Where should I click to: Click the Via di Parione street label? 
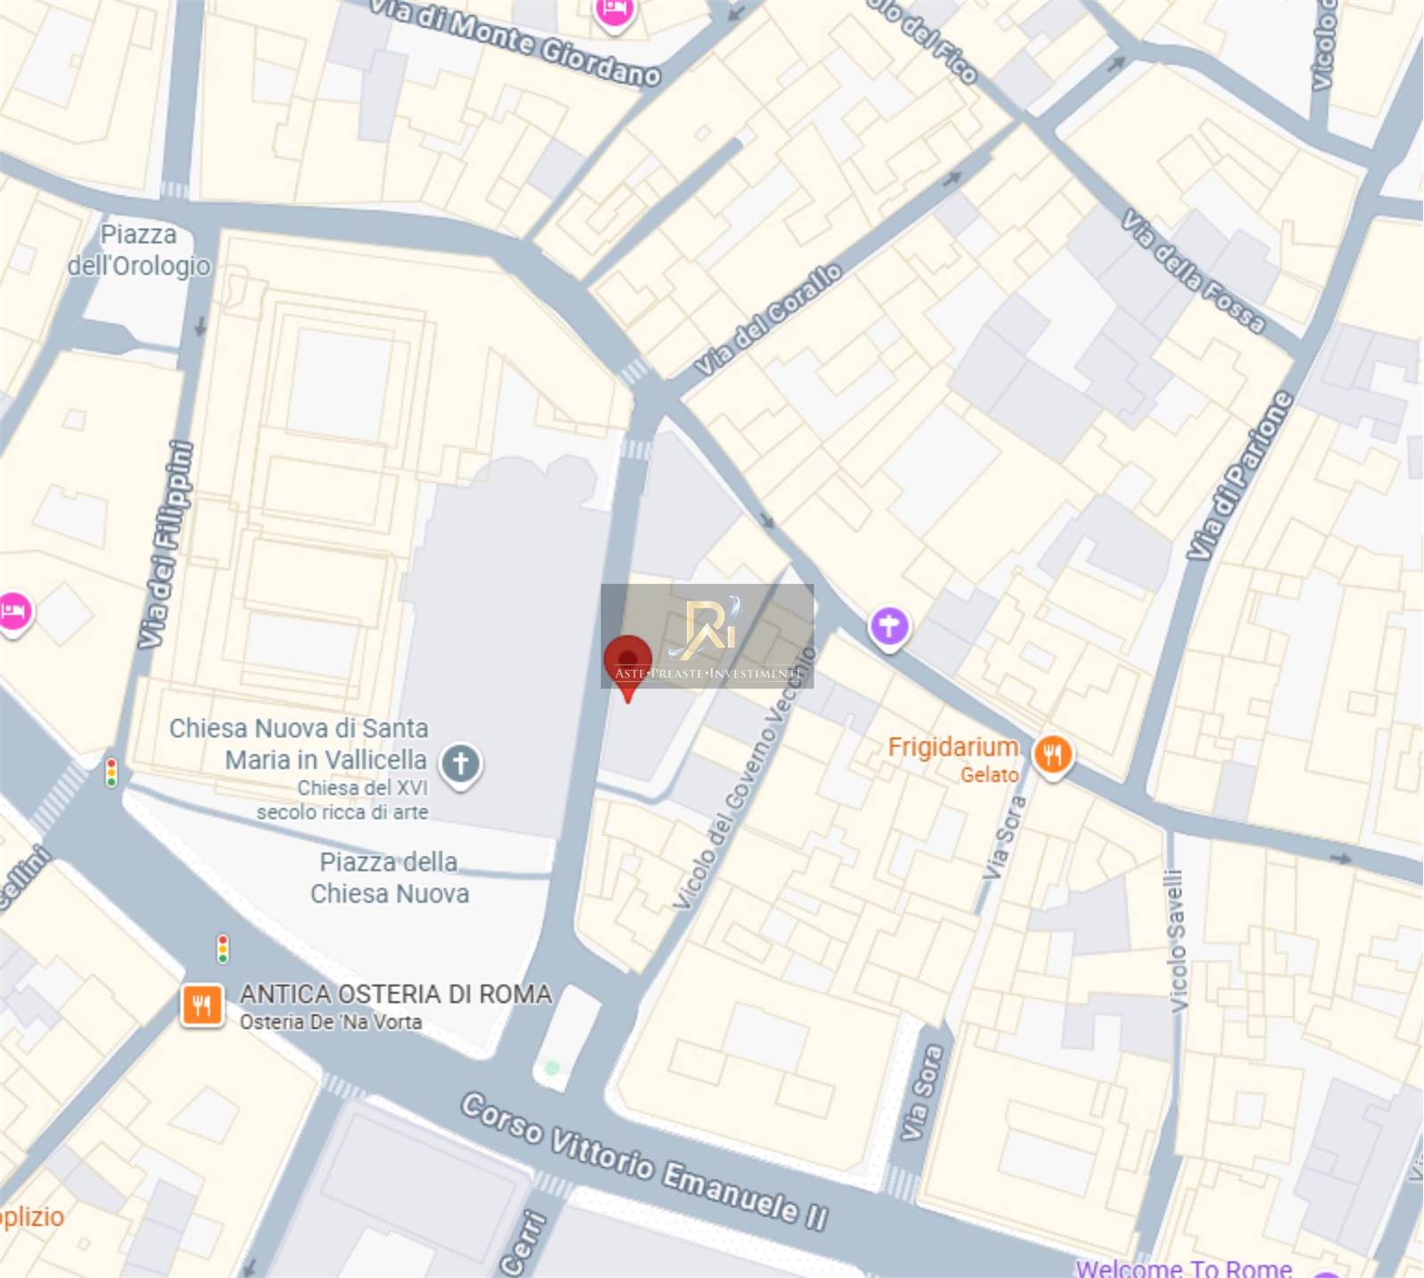coord(1240,476)
